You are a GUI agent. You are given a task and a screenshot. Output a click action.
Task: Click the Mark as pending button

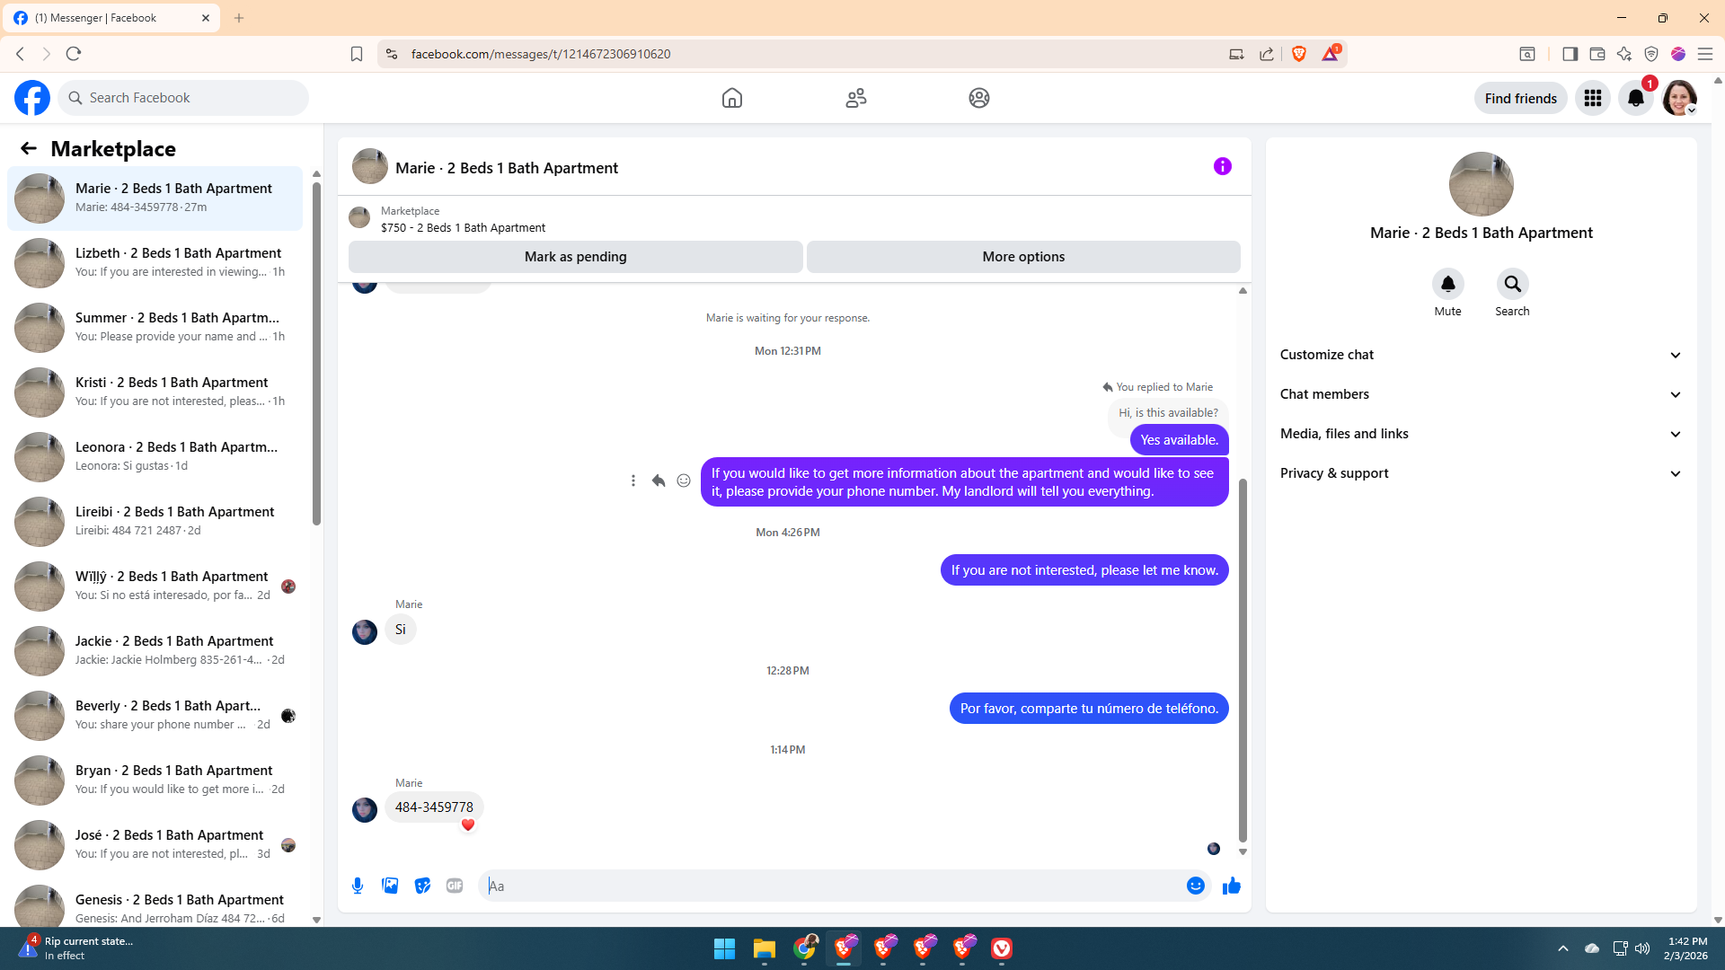pyautogui.click(x=575, y=257)
